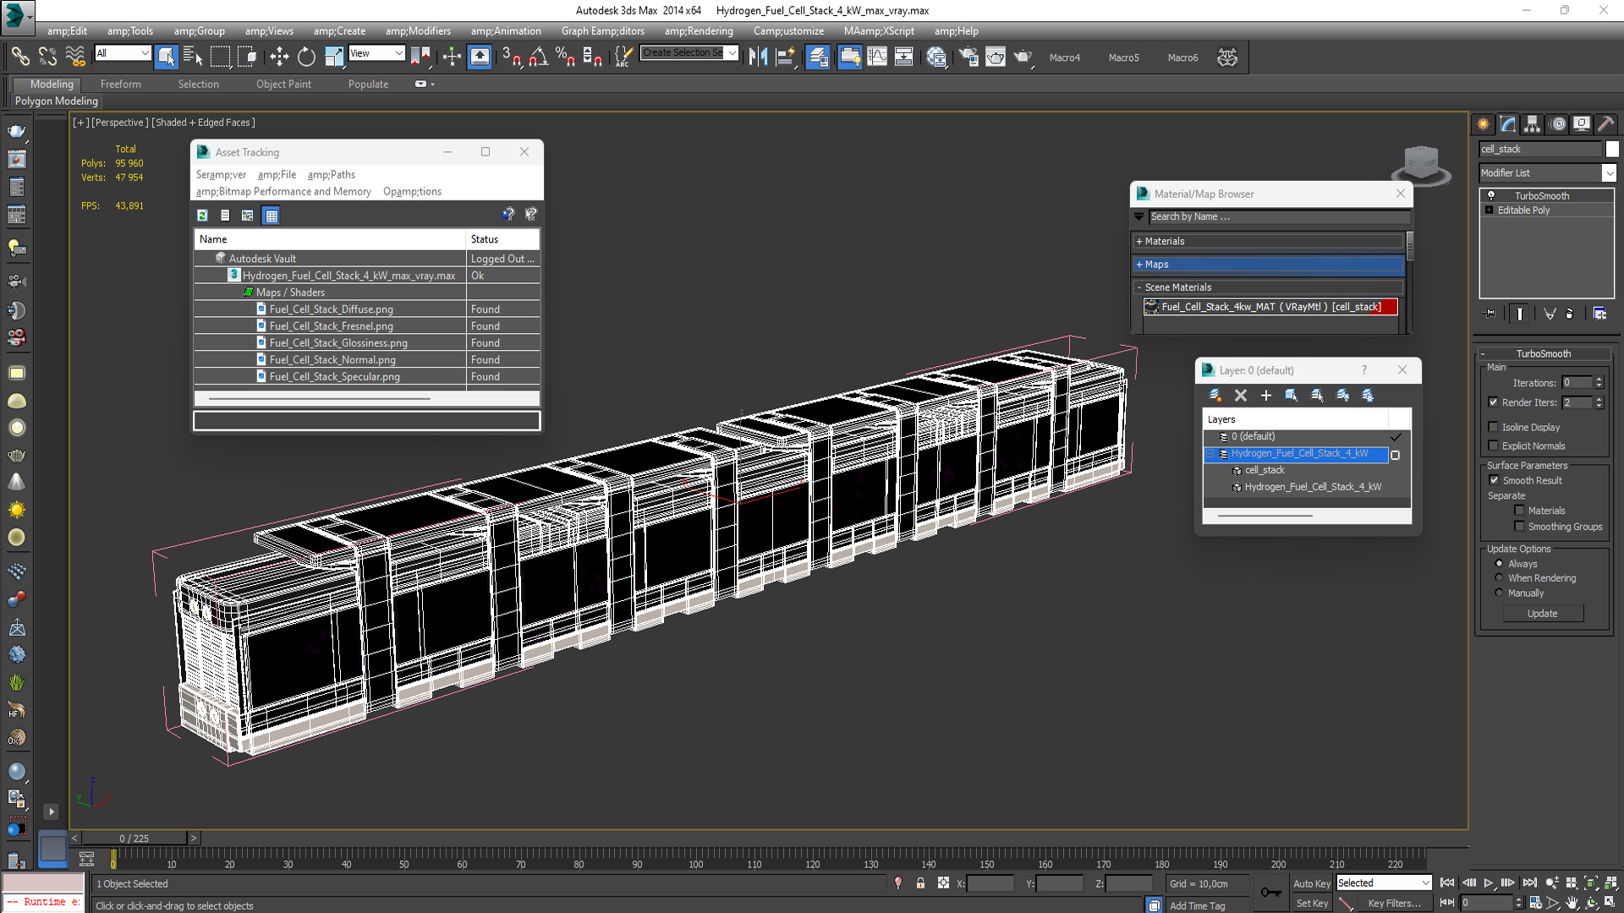Toggle Smooth Result checkbox

click(1494, 480)
